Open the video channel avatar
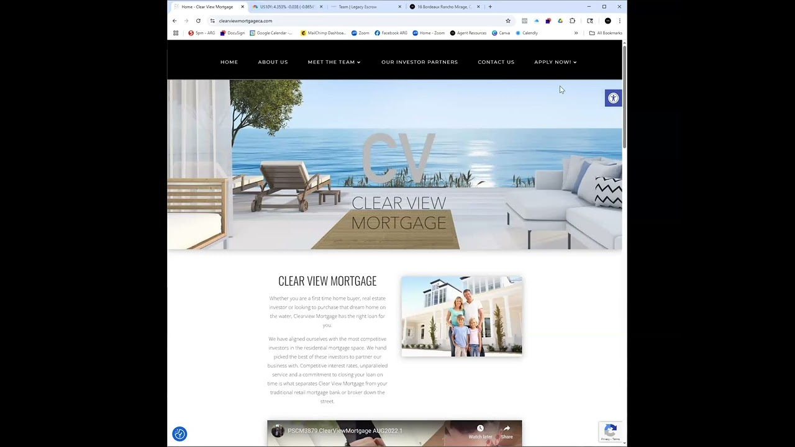The image size is (795, 447). click(x=278, y=431)
